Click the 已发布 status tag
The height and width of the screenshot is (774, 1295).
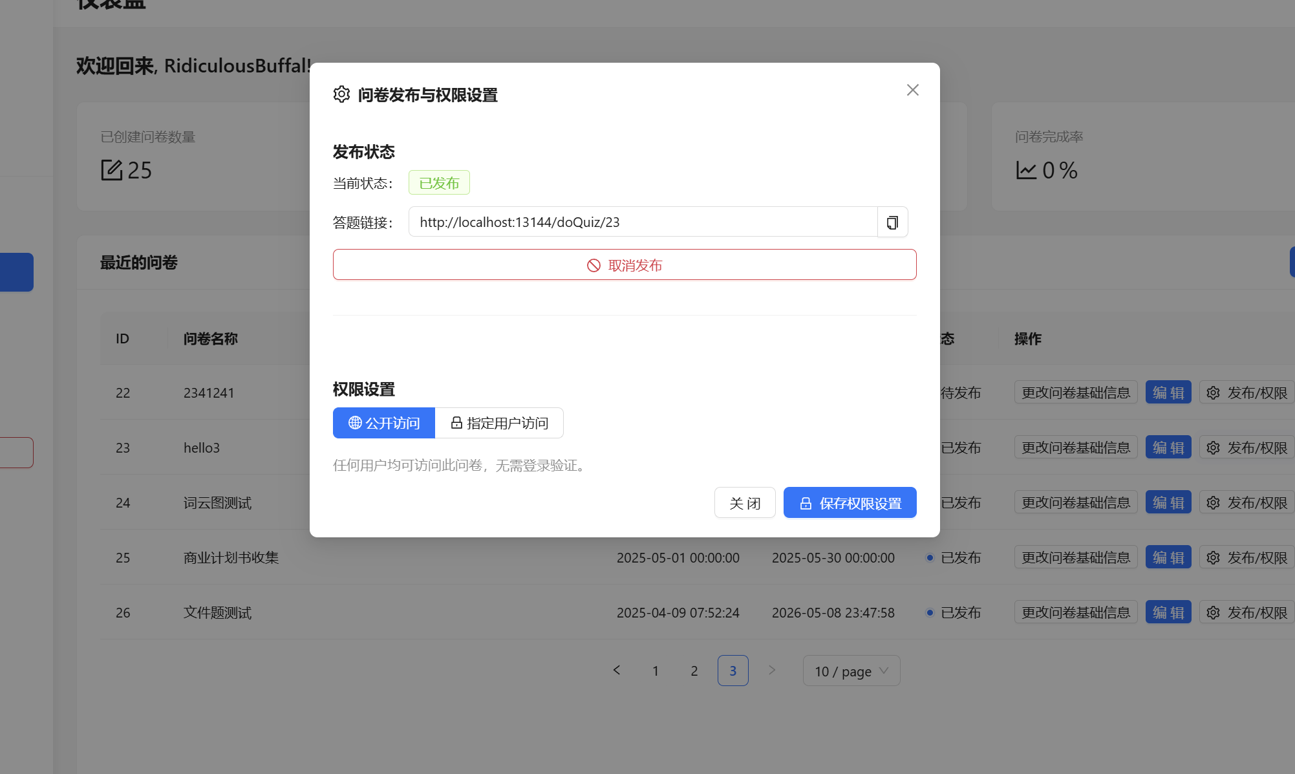[439, 183]
